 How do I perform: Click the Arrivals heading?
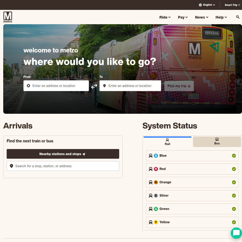[x=18, y=126]
